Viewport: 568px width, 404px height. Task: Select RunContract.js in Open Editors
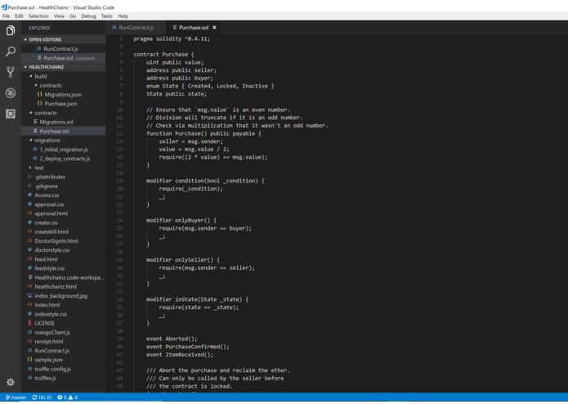coord(64,48)
